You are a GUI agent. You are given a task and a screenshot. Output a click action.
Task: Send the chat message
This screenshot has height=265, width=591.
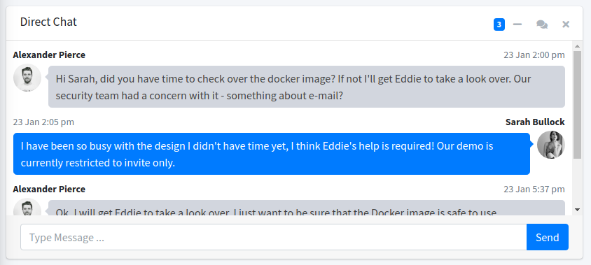(x=548, y=237)
